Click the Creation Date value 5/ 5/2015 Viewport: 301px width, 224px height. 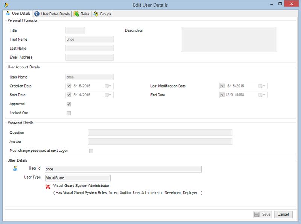coord(82,86)
